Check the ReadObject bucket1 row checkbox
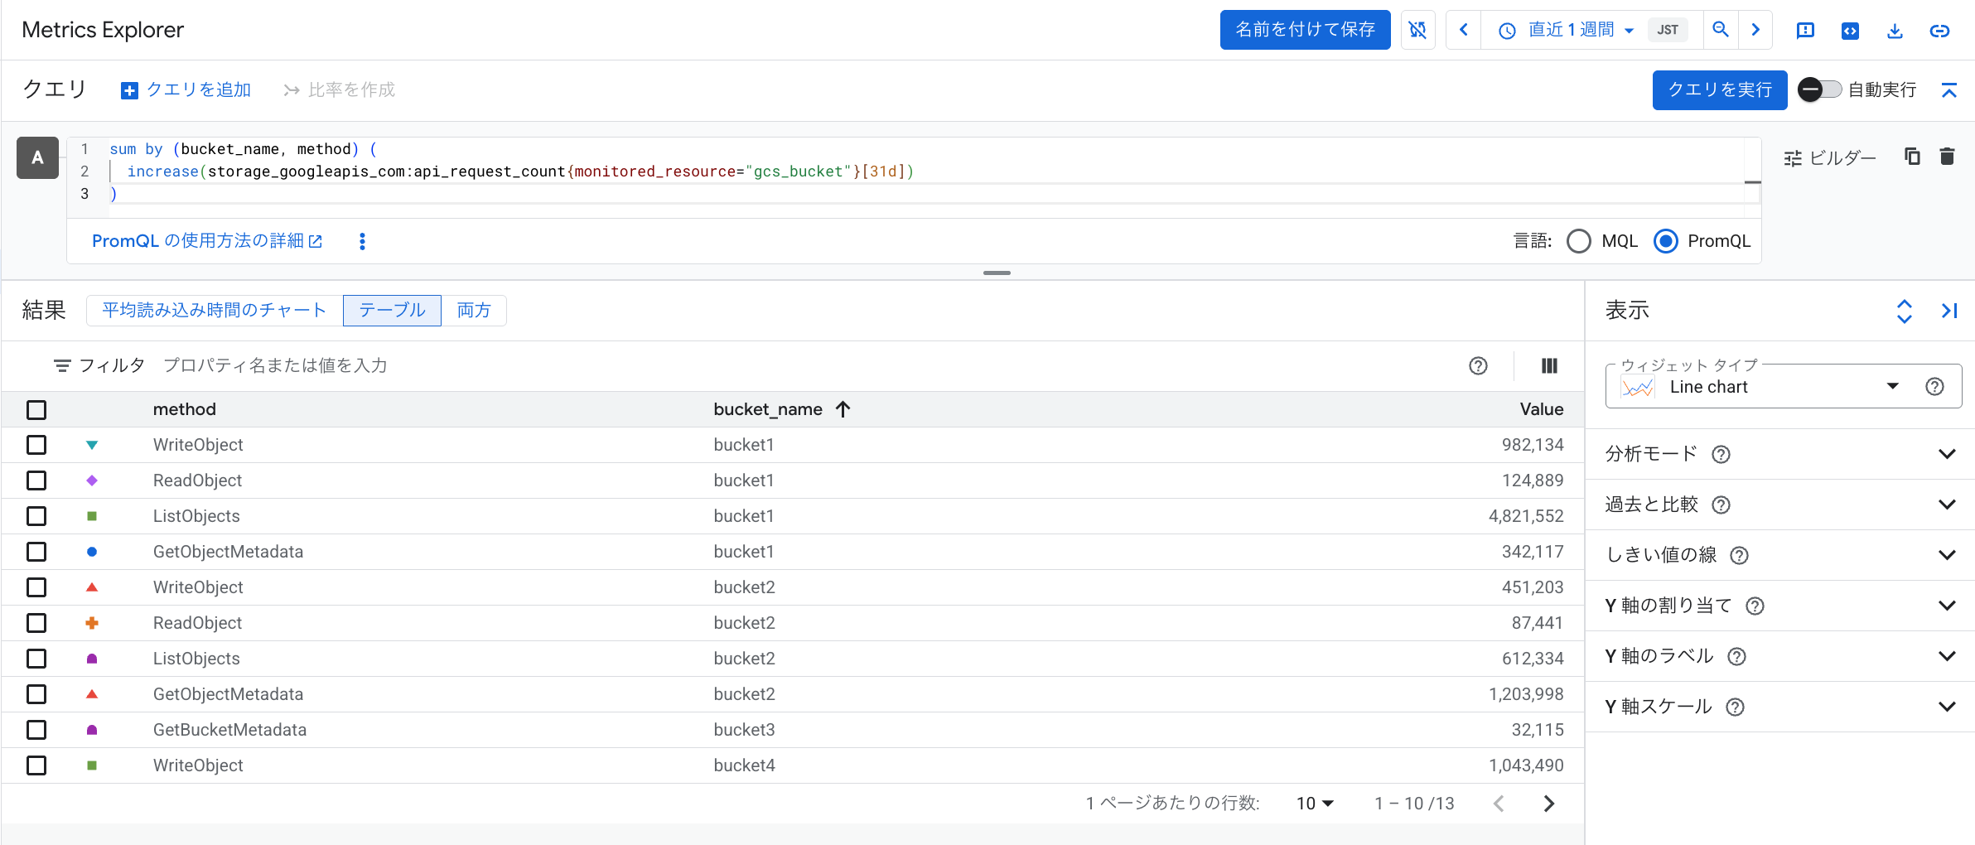The width and height of the screenshot is (1975, 845). [36, 480]
